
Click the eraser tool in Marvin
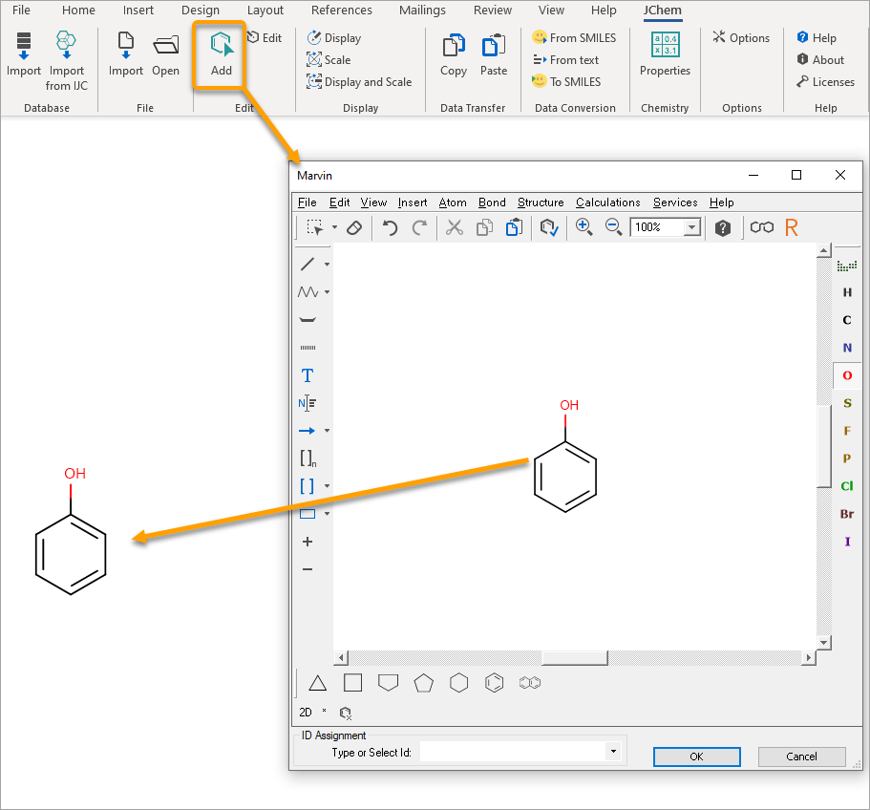(353, 226)
